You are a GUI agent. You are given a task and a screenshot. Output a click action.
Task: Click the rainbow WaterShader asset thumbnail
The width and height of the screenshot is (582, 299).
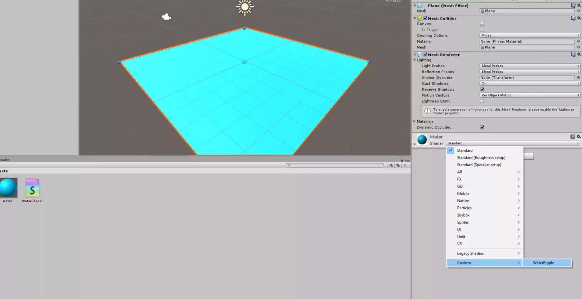pyautogui.click(x=32, y=188)
